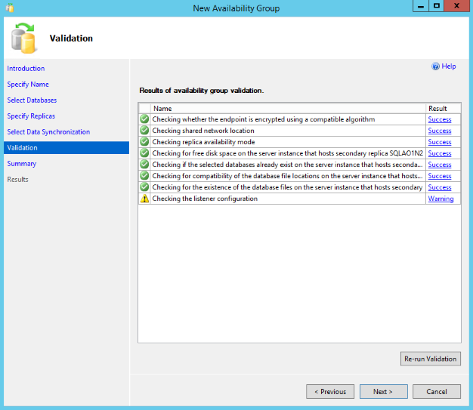Select 'Checking shared network location' row text
The width and height of the screenshot is (473, 410).
pyautogui.click(x=203, y=131)
